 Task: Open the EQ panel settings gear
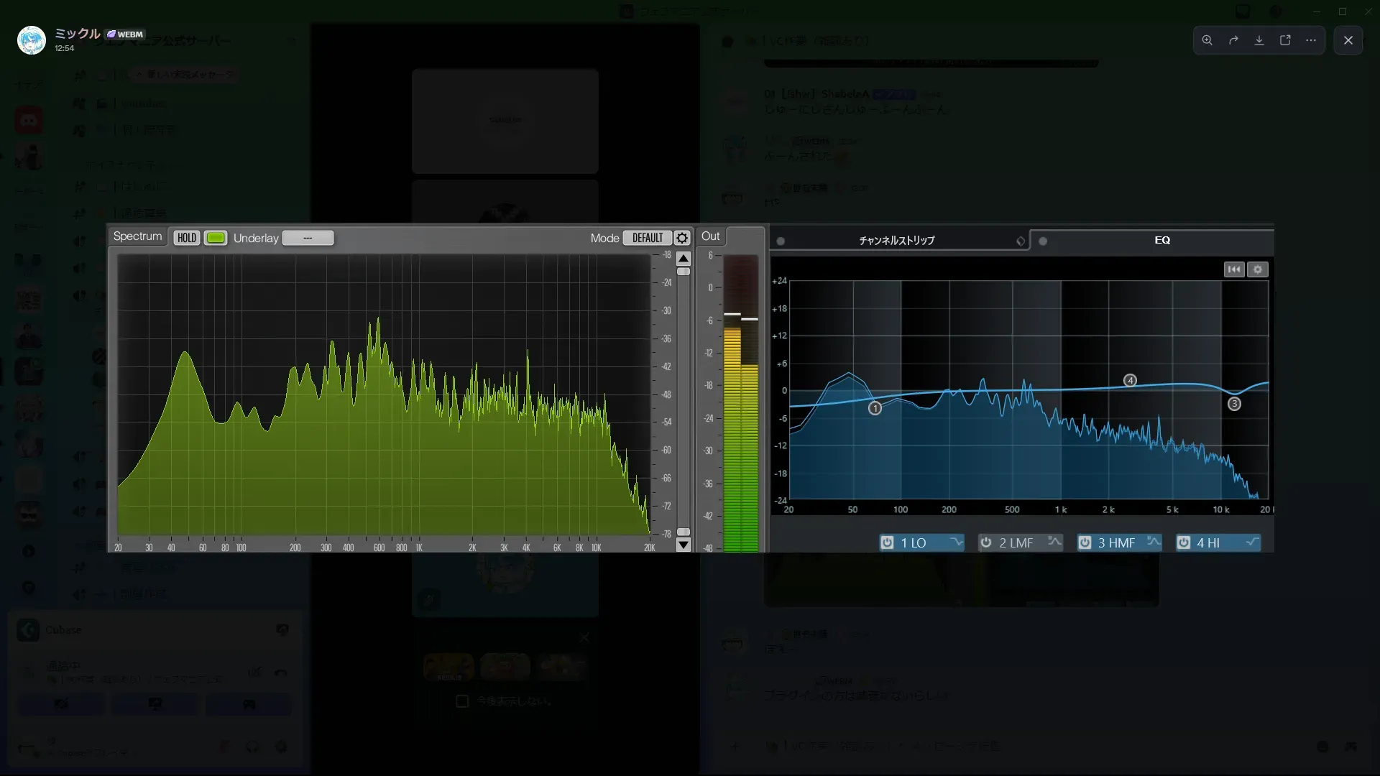1258,269
